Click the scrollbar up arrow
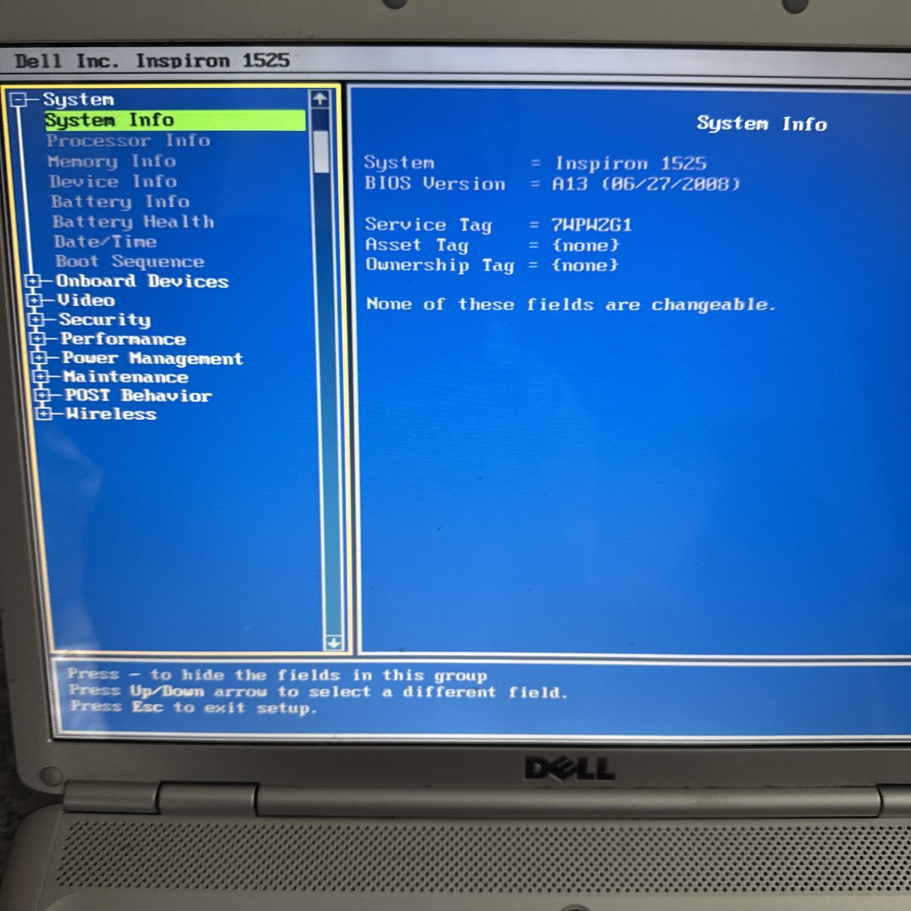Viewport: 911px width, 911px height. point(320,99)
